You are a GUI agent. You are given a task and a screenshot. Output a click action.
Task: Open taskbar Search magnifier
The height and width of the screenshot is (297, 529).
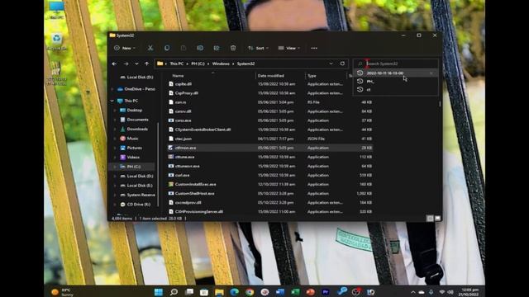[174, 292]
